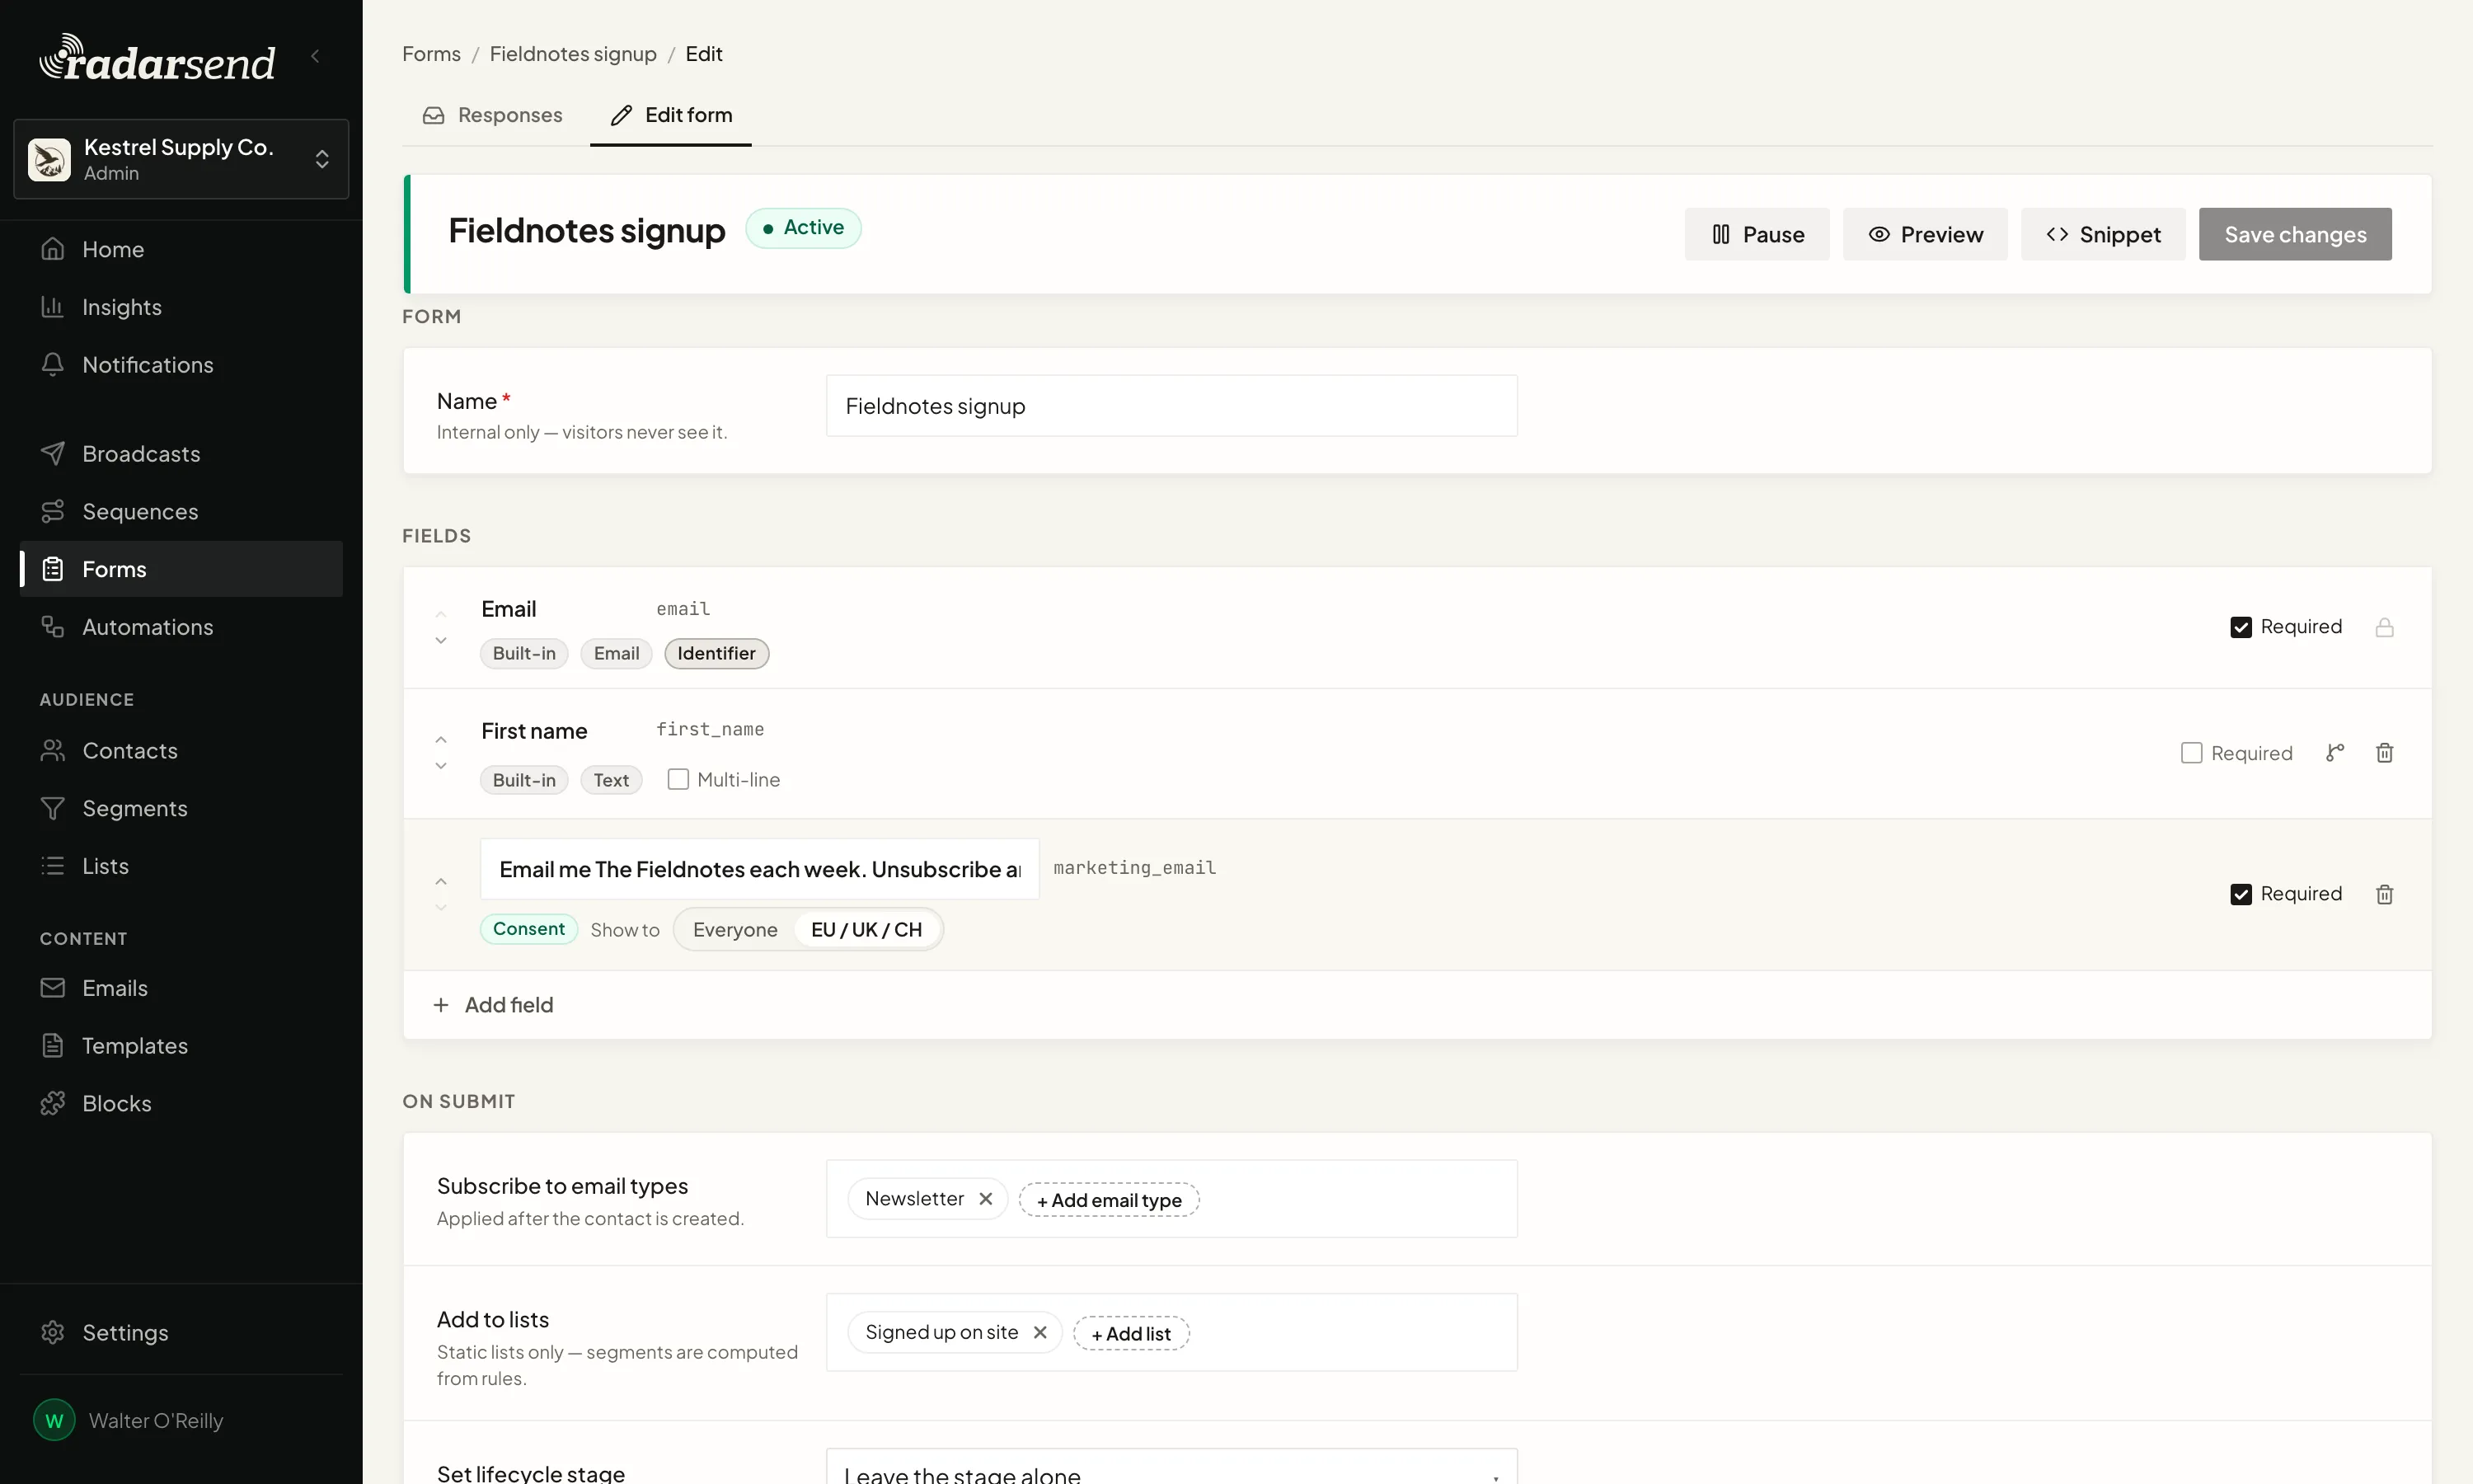Show consent field to EU / UK / CH
The width and height of the screenshot is (2473, 1484).
coord(866,930)
